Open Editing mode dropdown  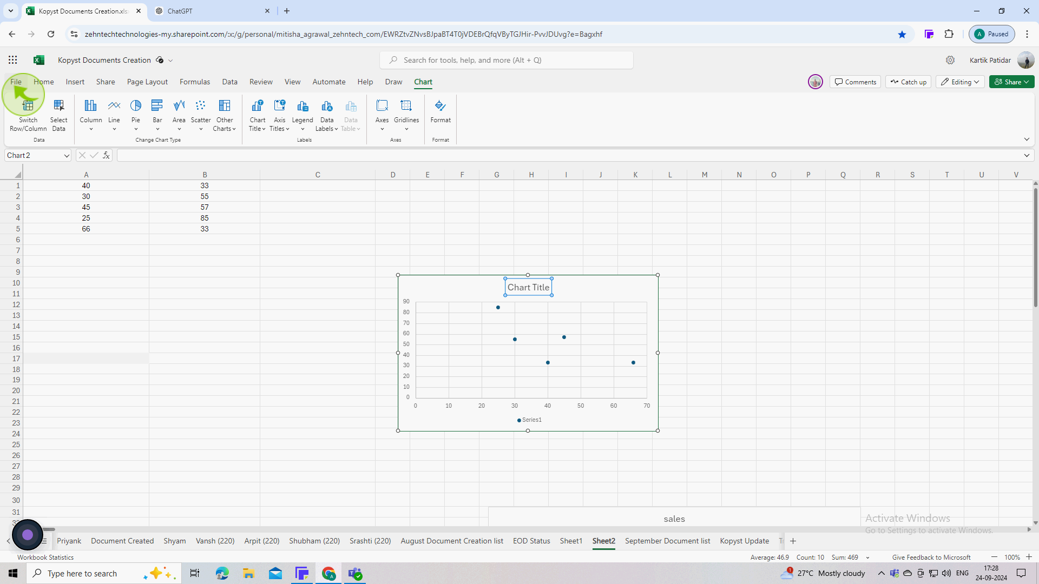click(960, 82)
